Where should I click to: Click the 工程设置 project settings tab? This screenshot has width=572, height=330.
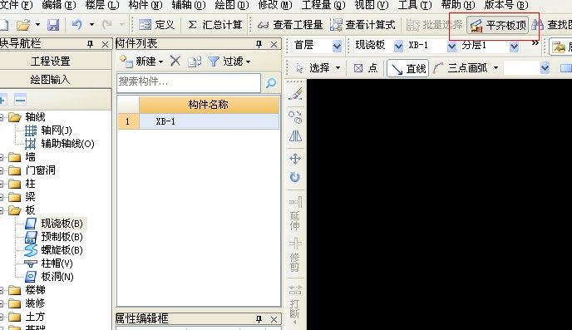coord(51,61)
